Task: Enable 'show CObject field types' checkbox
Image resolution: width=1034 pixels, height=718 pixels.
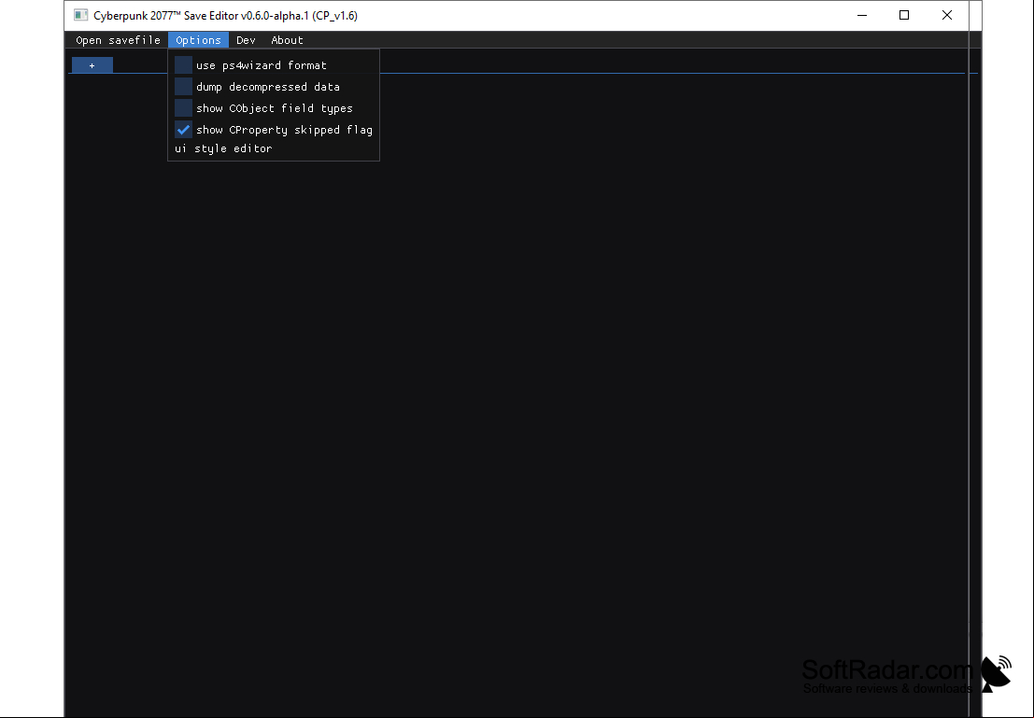Action: pyautogui.click(x=183, y=108)
